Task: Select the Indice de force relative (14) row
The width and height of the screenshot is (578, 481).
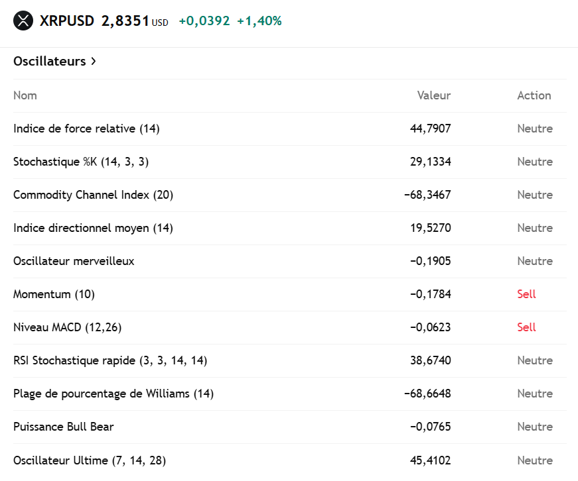Action: [x=86, y=129]
